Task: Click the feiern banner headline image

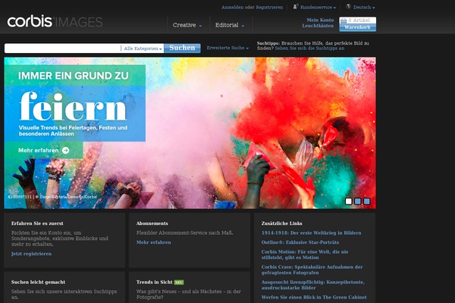Action: [73, 106]
